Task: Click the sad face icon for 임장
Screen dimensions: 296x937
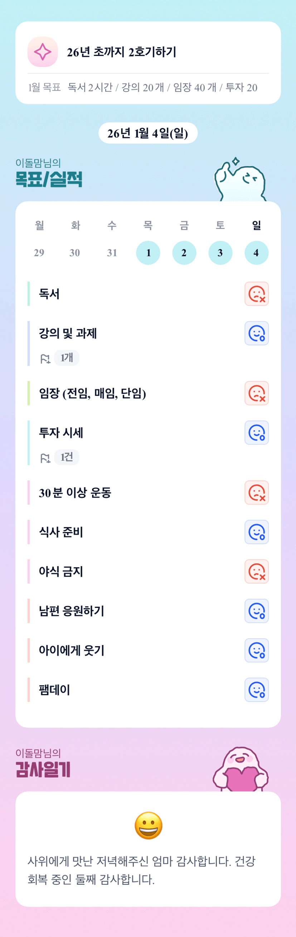Action: (256, 393)
